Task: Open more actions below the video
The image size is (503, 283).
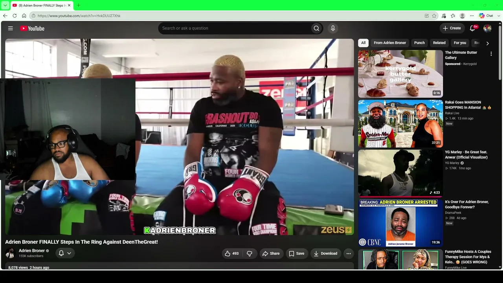Action: pyautogui.click(x=349, y=254)
